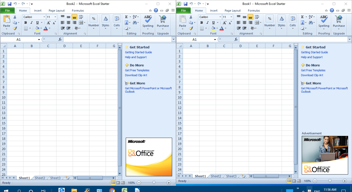Screen dimensions: 352x192
Task: Open Name Box dropdown arrow in Book1
Action: tap(215, 39)
